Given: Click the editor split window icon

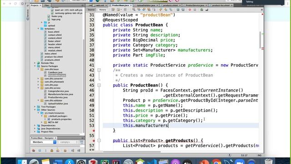Looking at the screenshot, I should 262,10.
